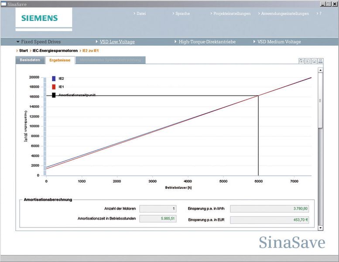This screenshot has height=262, width=339.
Task: Click the Amortisationszeit in Betriebsstunden field
Action: (x=158, y=218)
